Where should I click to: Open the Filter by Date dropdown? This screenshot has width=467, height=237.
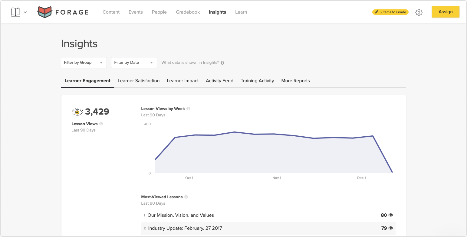click(x=134, y=63)
